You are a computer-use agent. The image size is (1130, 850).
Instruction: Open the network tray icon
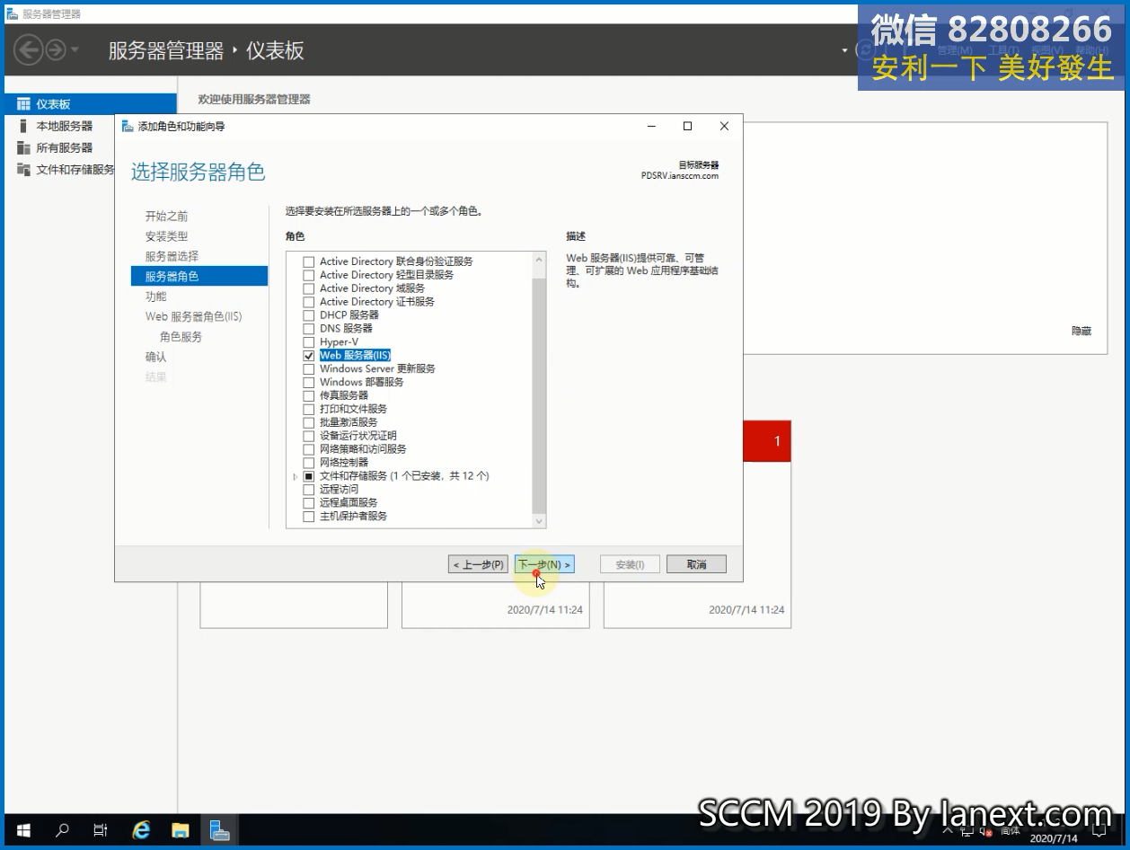967,833
